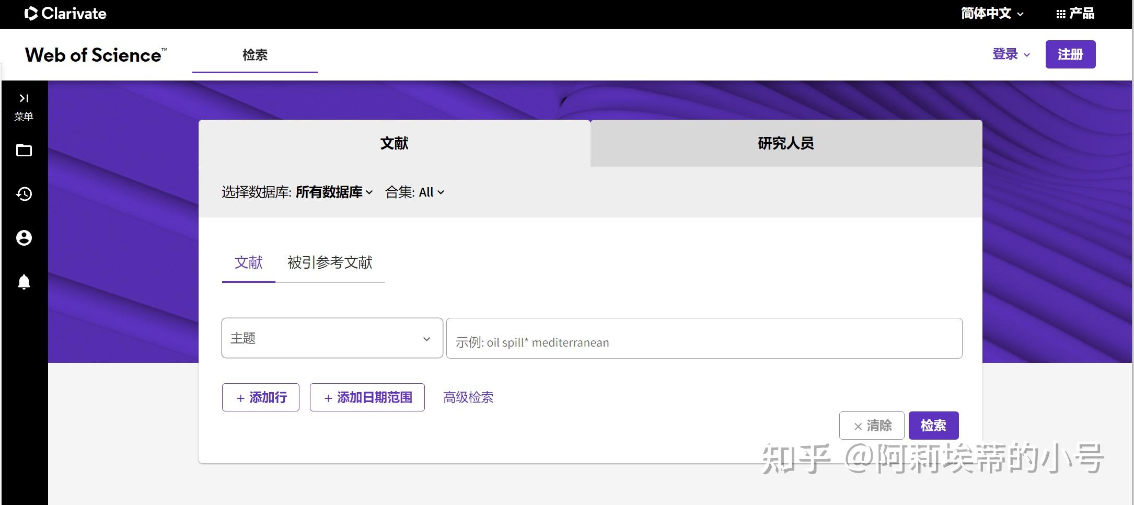Click the purple 检索 search button
1134x505 pixels.
tap(934, 426)
